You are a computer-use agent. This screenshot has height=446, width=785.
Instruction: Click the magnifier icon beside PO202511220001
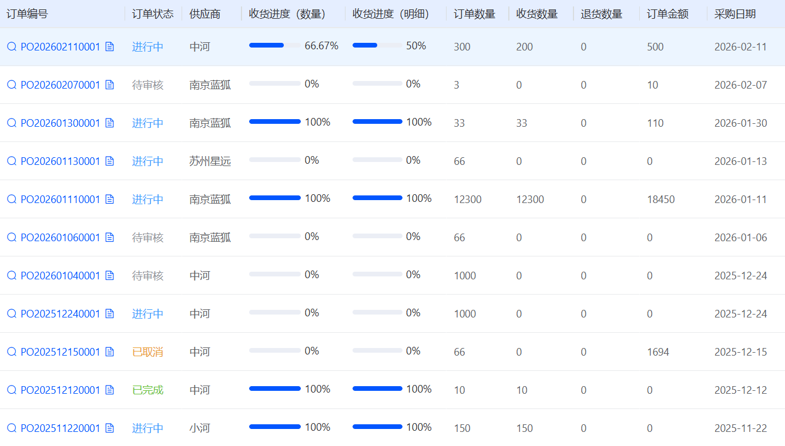pyautogui.click(x=12, y=428)
